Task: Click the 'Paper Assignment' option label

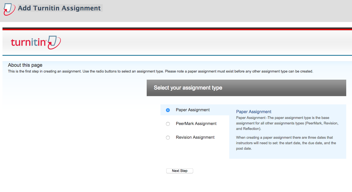Action: 193,110
